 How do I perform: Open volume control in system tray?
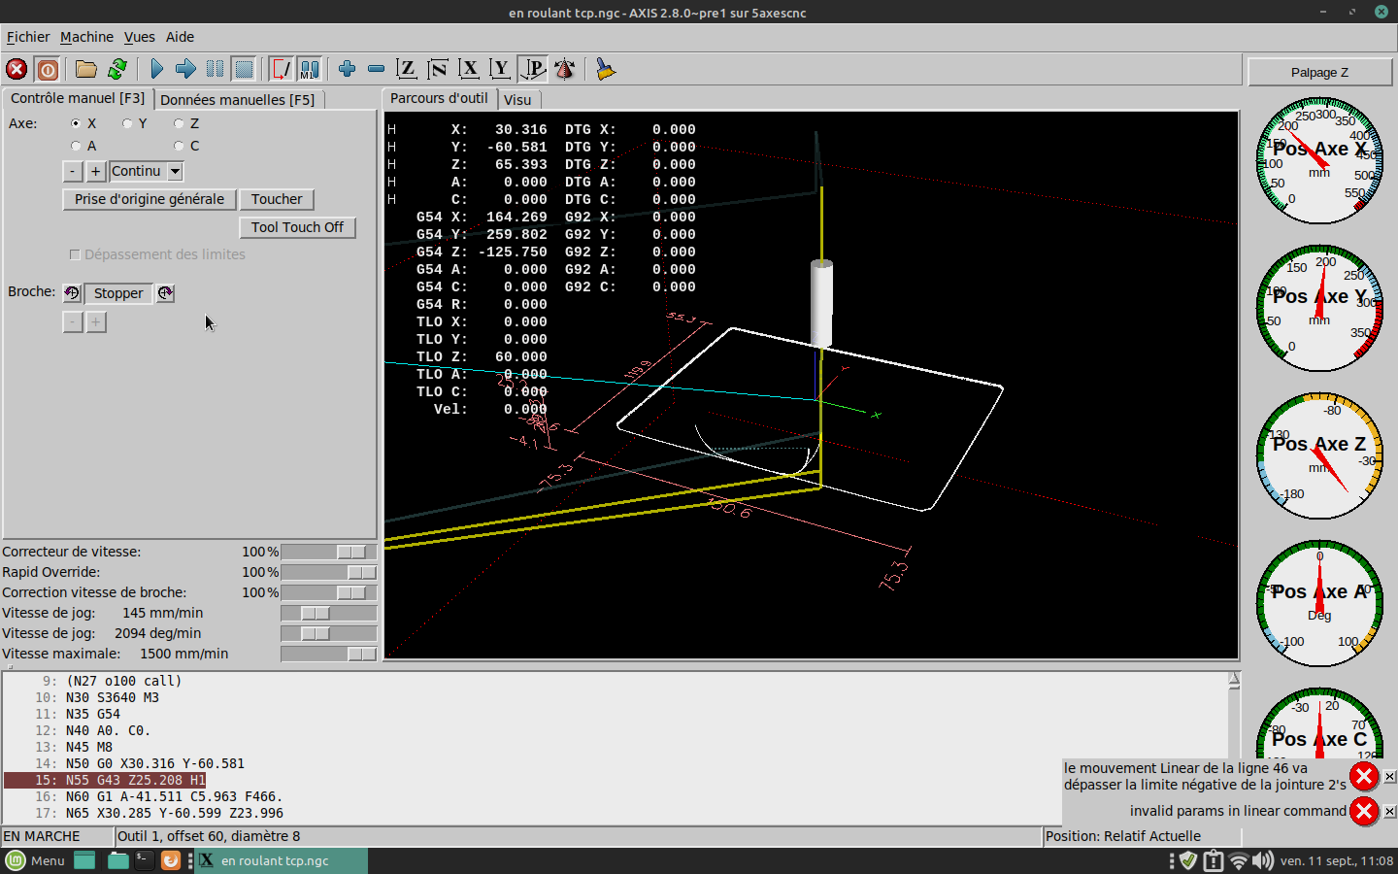(x=1263, y=860)
